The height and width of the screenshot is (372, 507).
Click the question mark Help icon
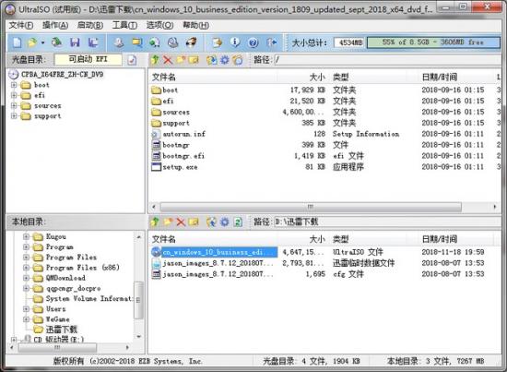(x=253, y=42)
